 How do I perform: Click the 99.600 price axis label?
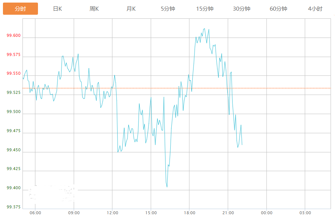[x=14, y=36]
